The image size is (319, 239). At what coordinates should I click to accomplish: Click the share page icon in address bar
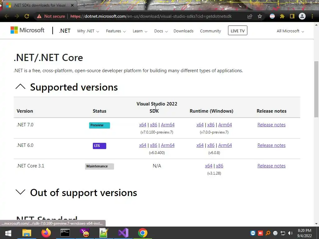pos(250,16)
